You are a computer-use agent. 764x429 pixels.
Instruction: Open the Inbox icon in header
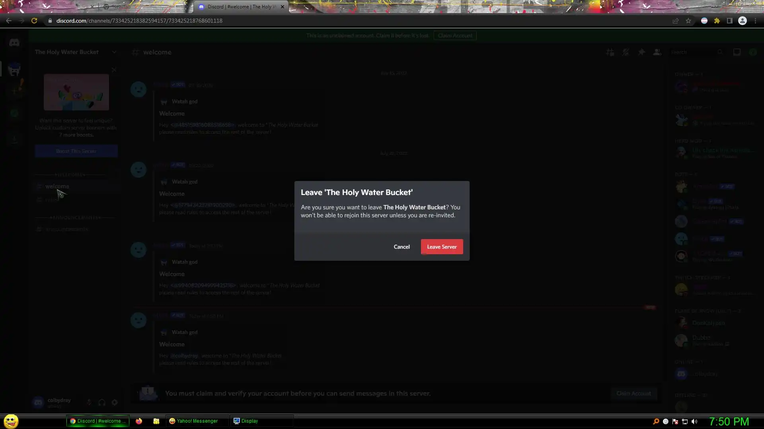pos(737,52)
